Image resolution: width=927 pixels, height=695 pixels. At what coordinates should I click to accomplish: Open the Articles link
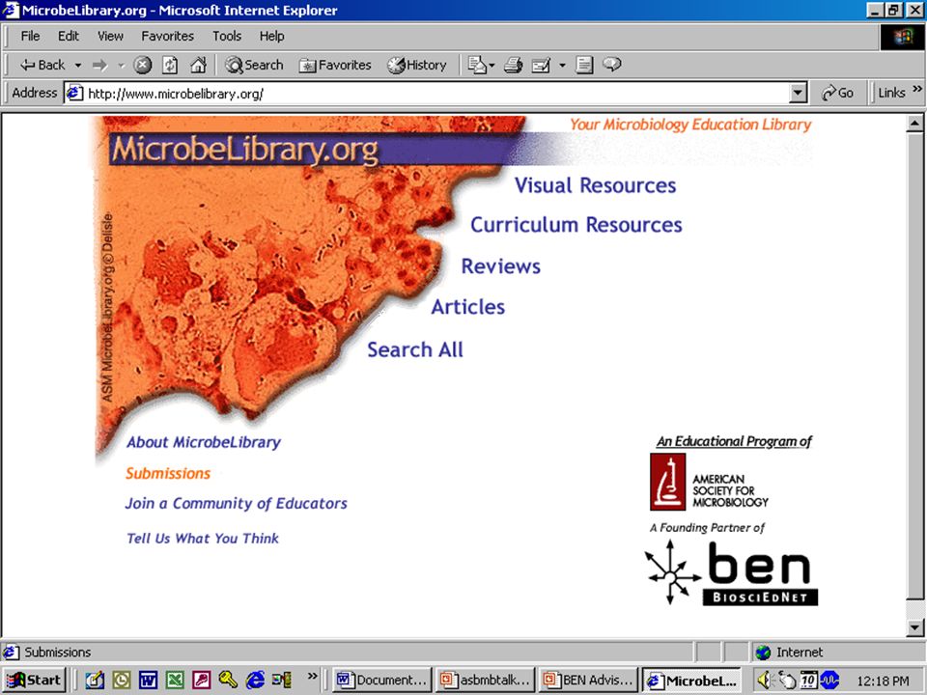[467, 307]
